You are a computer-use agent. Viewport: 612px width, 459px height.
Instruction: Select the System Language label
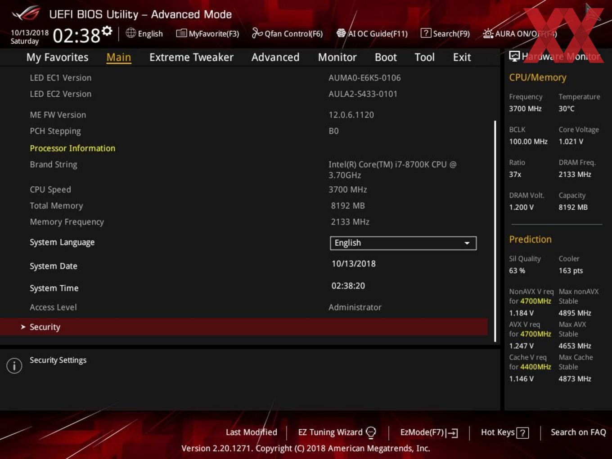[62, 242]
